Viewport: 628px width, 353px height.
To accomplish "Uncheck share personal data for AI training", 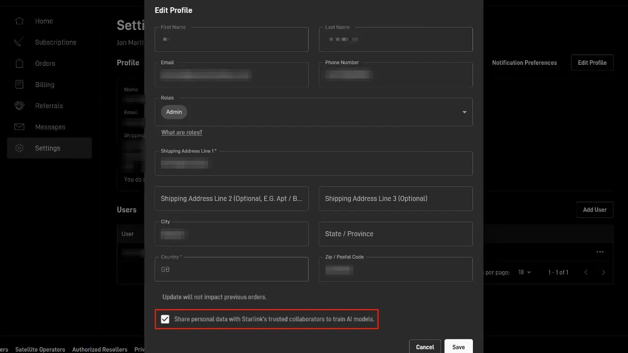I will pyautogui.click(x=165, y=319).
